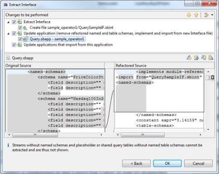The height and width of the screenshot is (174, 219).
Task: Toggle Query.sbapp - sample_operator1 checkbox
Action: [x=20, y=39]
